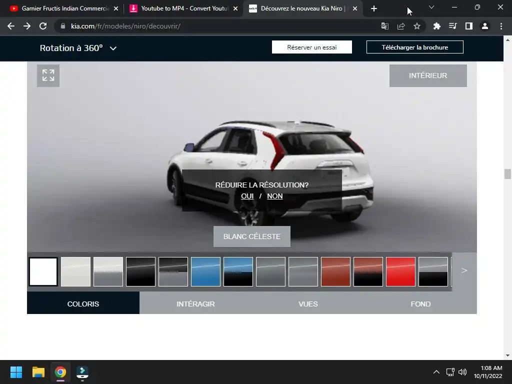Go forward to the next page
The height and width of the screenshot is (384, 512).
pos(27,26)
